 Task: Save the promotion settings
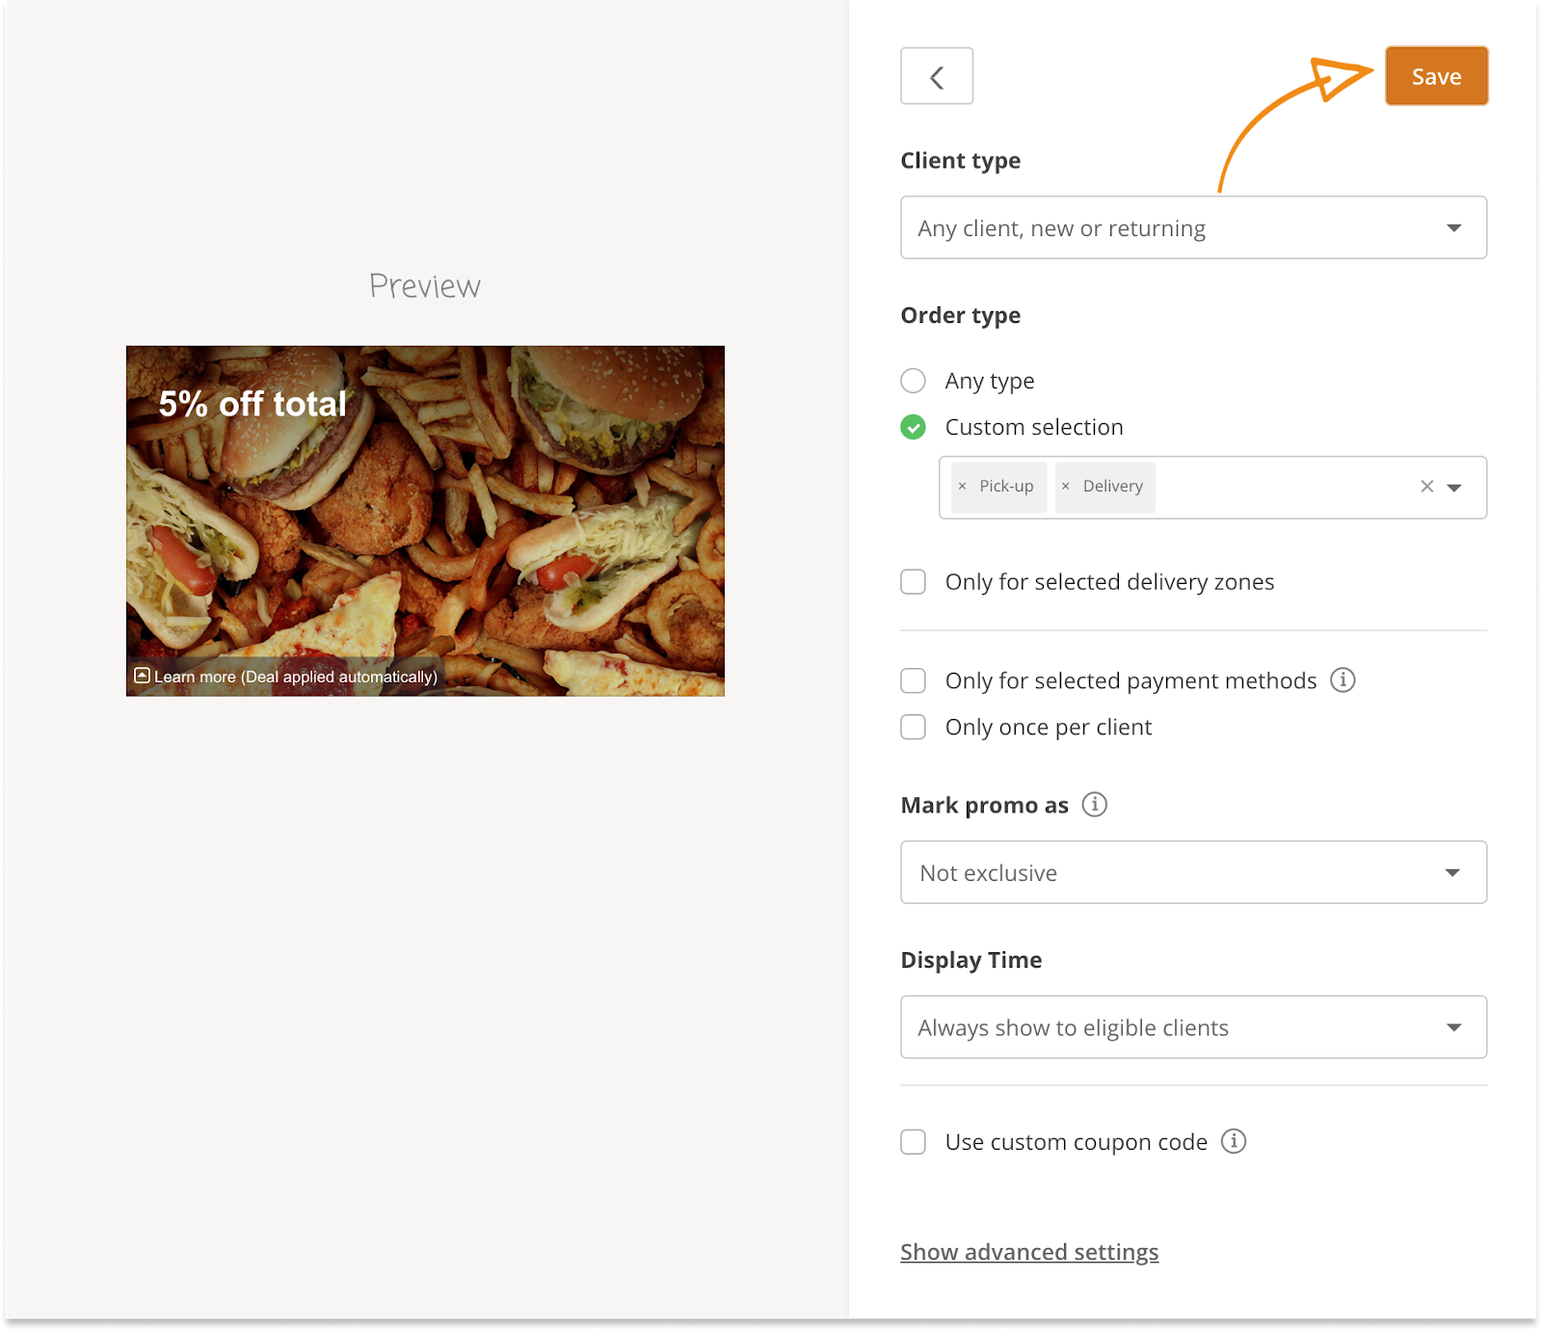(1436, 76)
